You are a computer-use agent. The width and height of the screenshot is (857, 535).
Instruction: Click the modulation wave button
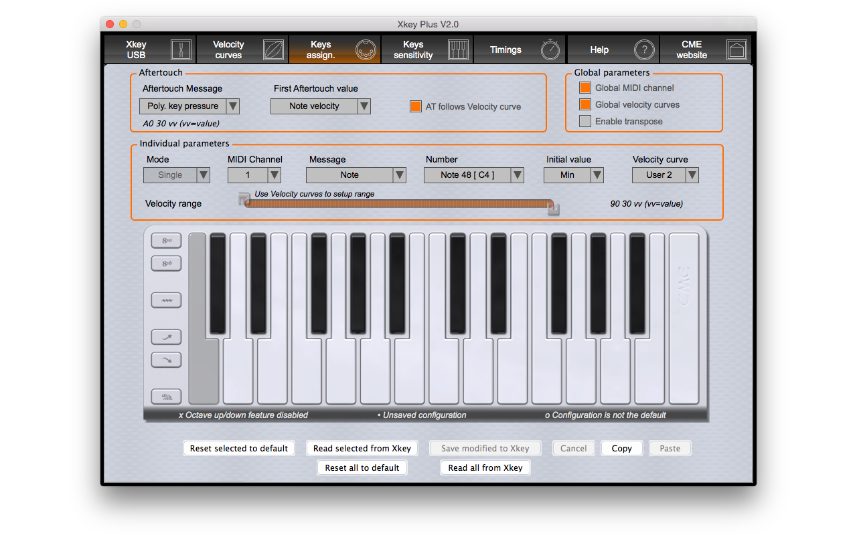(x=167, y=301)
